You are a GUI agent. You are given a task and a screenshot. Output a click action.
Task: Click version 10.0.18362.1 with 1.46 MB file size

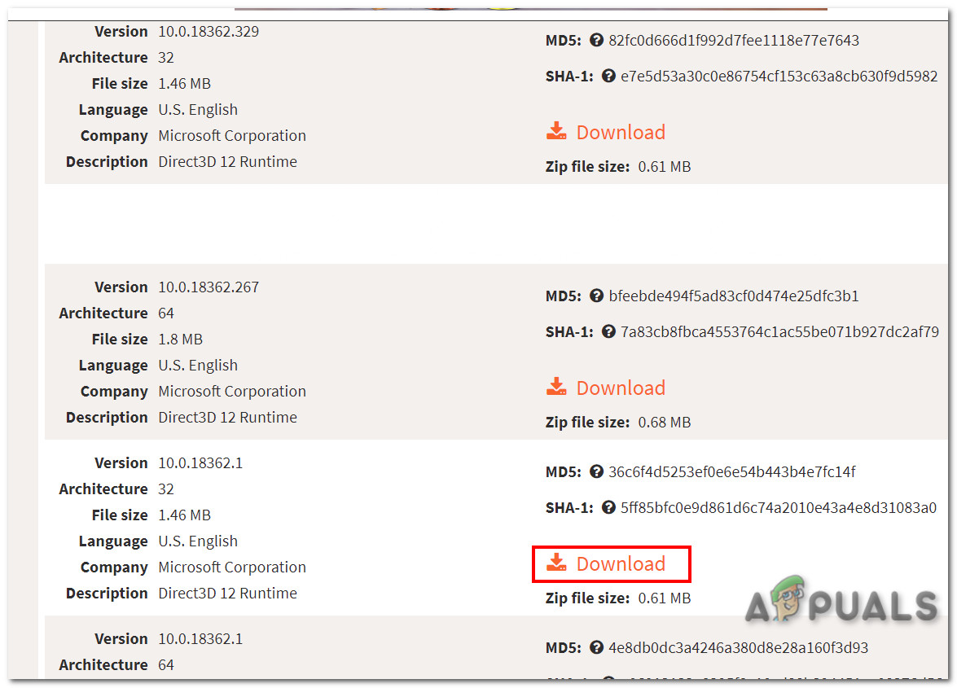pyautogui.click(x=200, y=463)
